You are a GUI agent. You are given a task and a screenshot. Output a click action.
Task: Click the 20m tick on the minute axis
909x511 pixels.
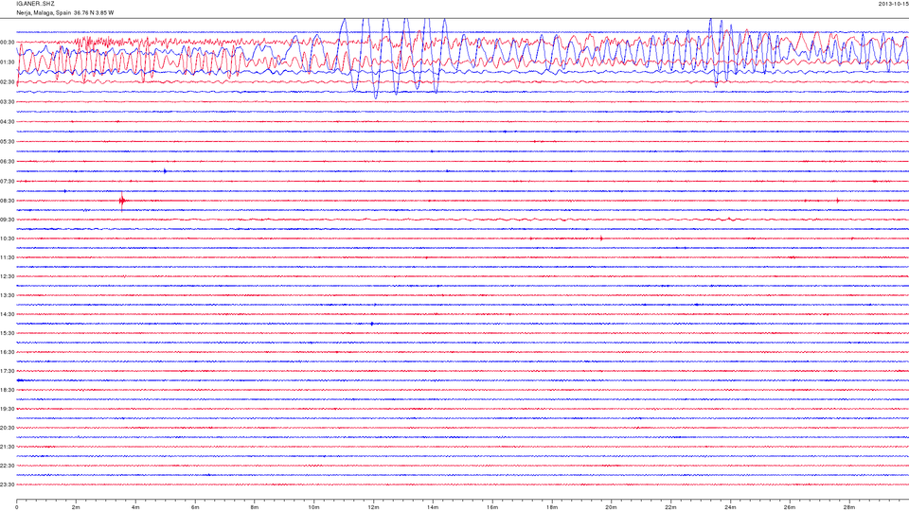click(x=611, y=507)
